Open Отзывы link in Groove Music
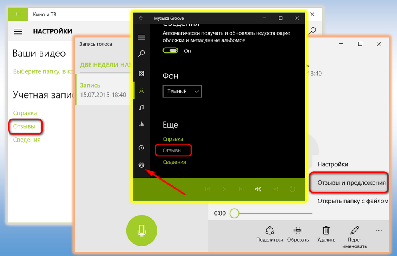Screen dimensions: 397x256 [x=172, y=150]
